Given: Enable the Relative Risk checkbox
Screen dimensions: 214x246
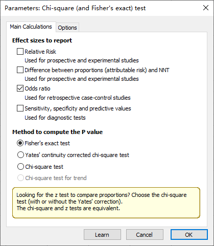Looking at the screenshot, I should (20, 52).
